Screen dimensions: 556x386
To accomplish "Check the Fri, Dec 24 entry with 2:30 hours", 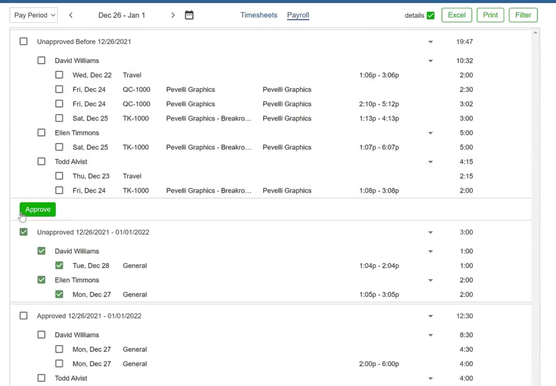I will (x=59, y=89).
